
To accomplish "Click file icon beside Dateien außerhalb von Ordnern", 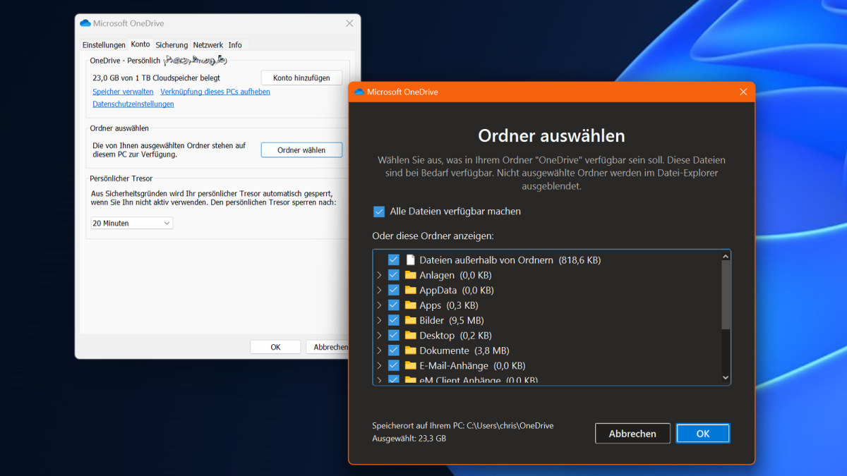I will coord(411,260).
